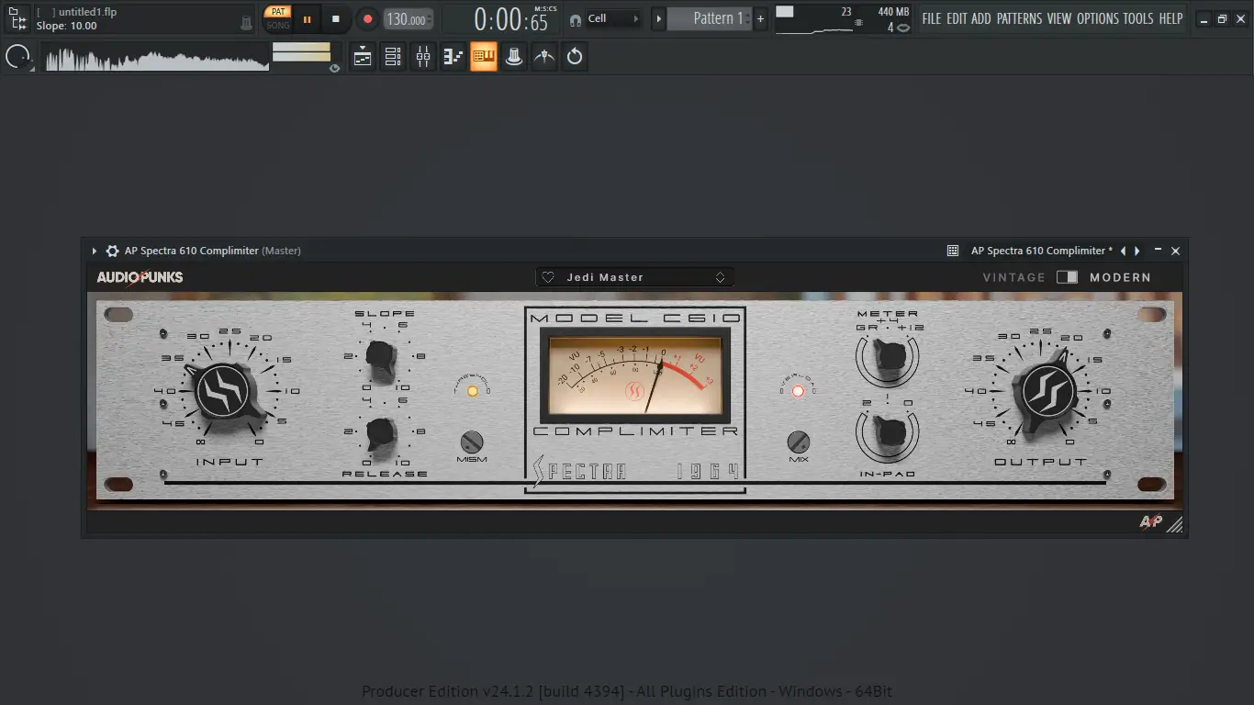Click the plugin settings gear icon
Screen dimensions: 1254x705
tap(111, 250)
